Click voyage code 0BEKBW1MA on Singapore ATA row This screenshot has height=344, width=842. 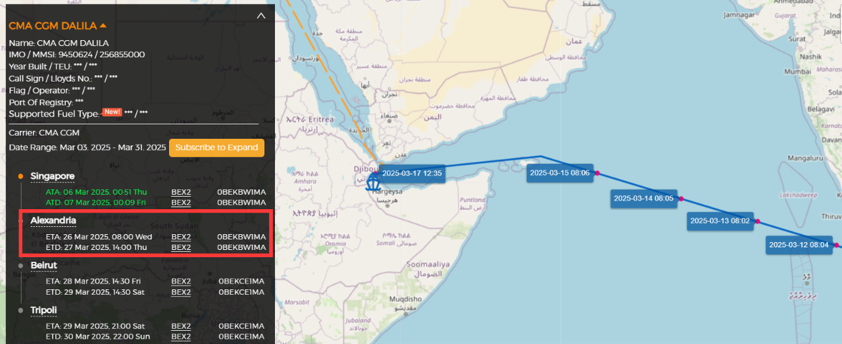click(x=241, y=192)
